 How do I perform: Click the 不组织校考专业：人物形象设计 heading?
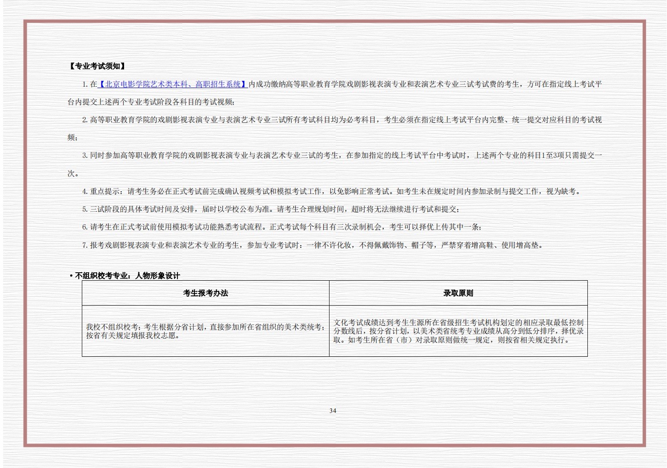(127, 276)
